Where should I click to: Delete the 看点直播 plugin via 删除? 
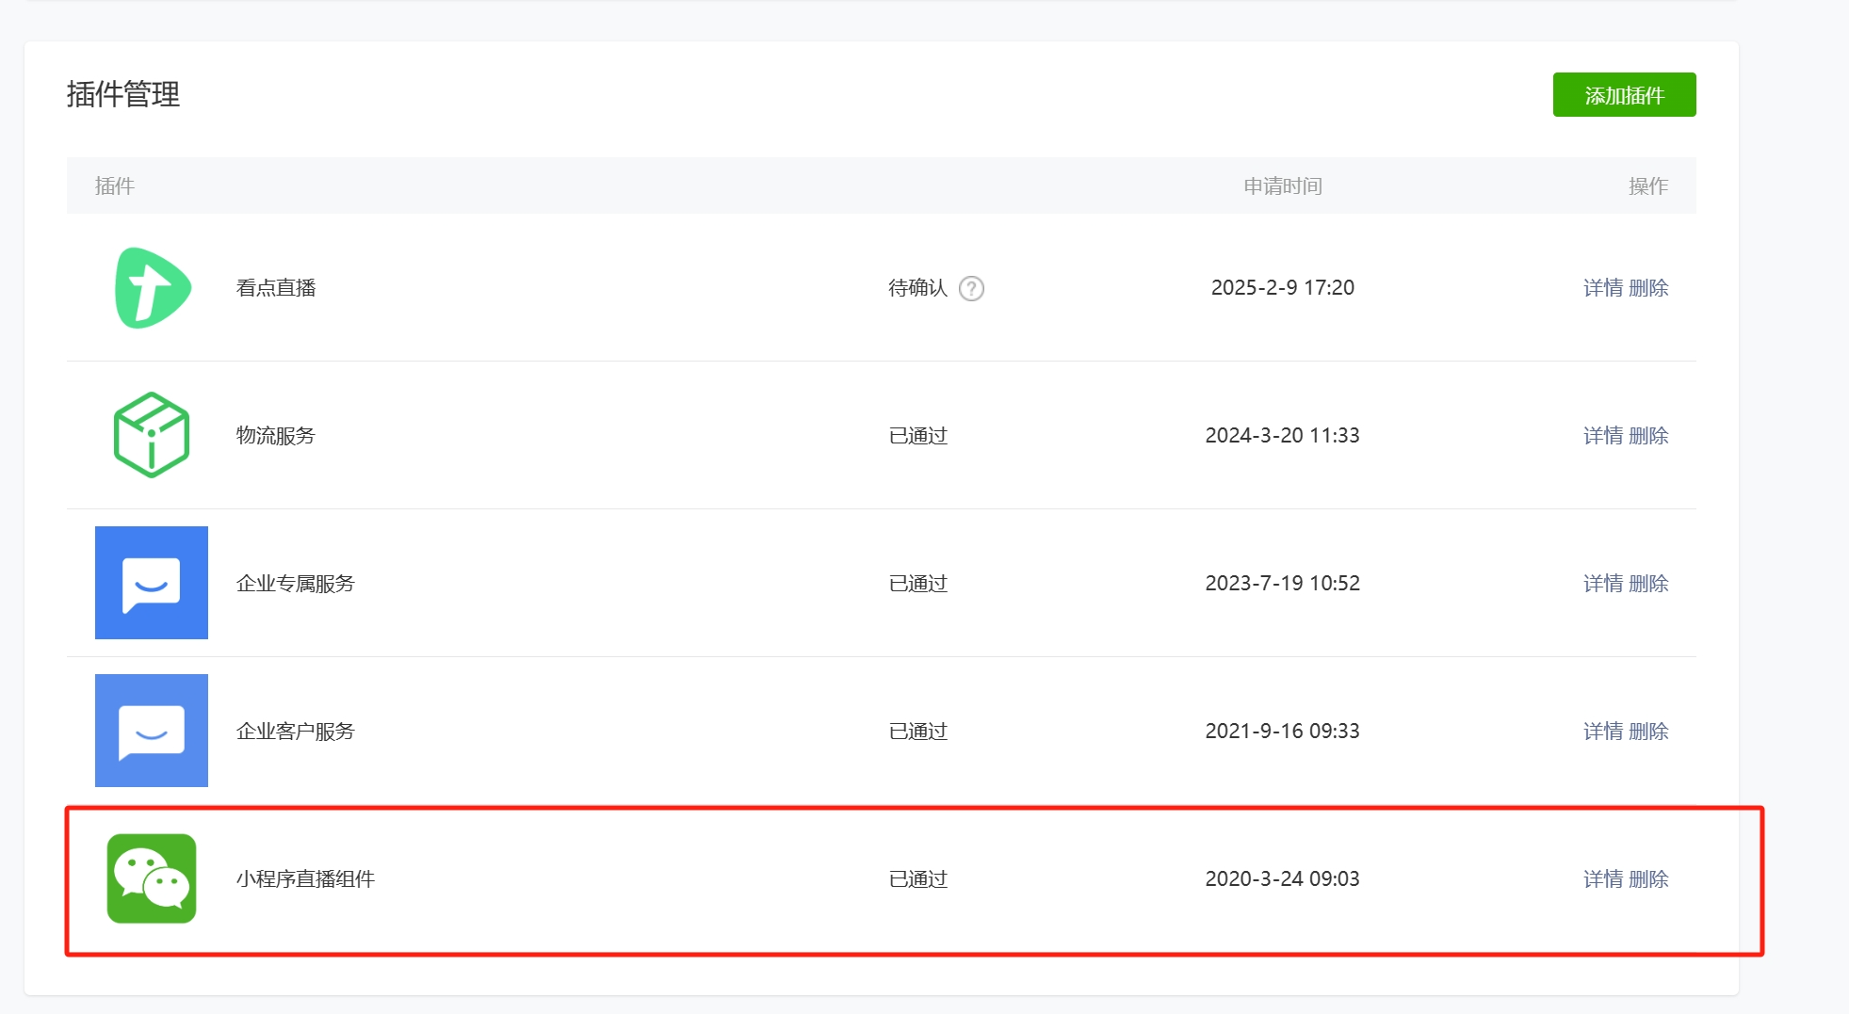(1648, 288)
